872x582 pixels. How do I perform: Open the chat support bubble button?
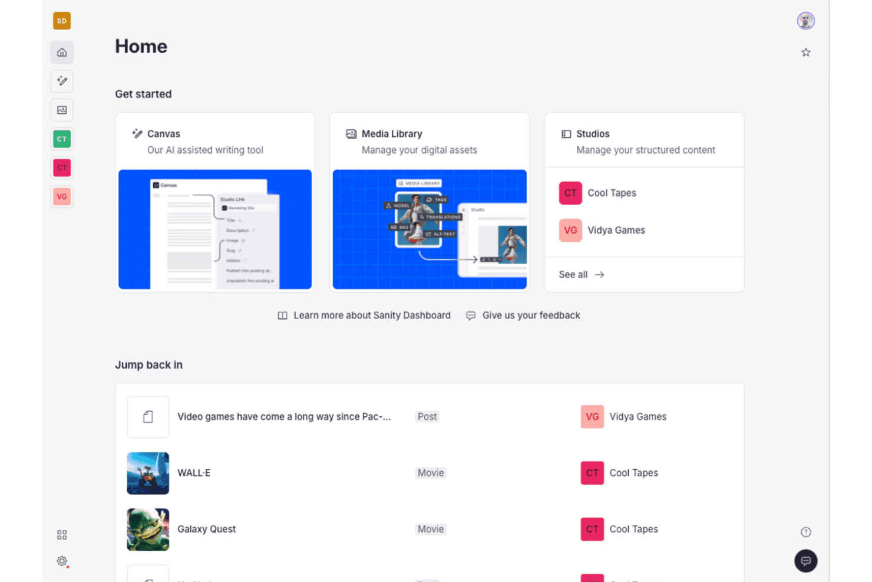pos(805,561)
